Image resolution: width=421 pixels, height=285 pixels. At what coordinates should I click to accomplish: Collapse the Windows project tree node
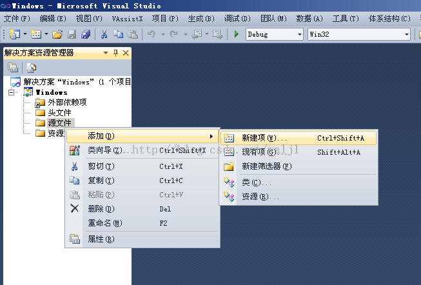tap(11, 93)
